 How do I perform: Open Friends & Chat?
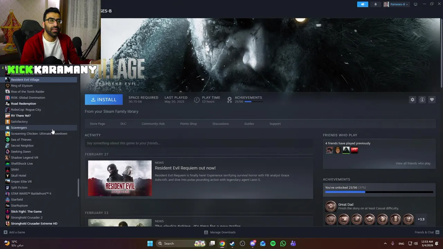point(427,232)
